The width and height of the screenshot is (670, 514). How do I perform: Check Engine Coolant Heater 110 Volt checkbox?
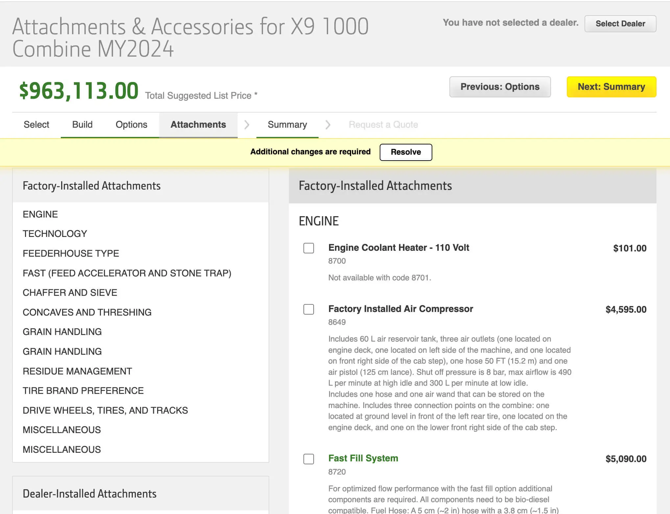tap(308, 248)
